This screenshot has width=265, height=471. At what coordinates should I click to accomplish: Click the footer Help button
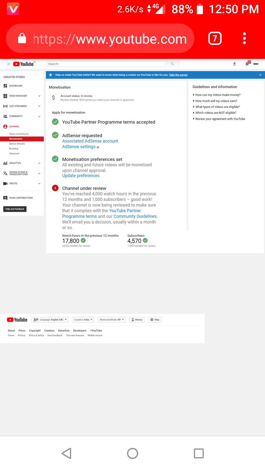pyautogui.click(x=155, y=319)
